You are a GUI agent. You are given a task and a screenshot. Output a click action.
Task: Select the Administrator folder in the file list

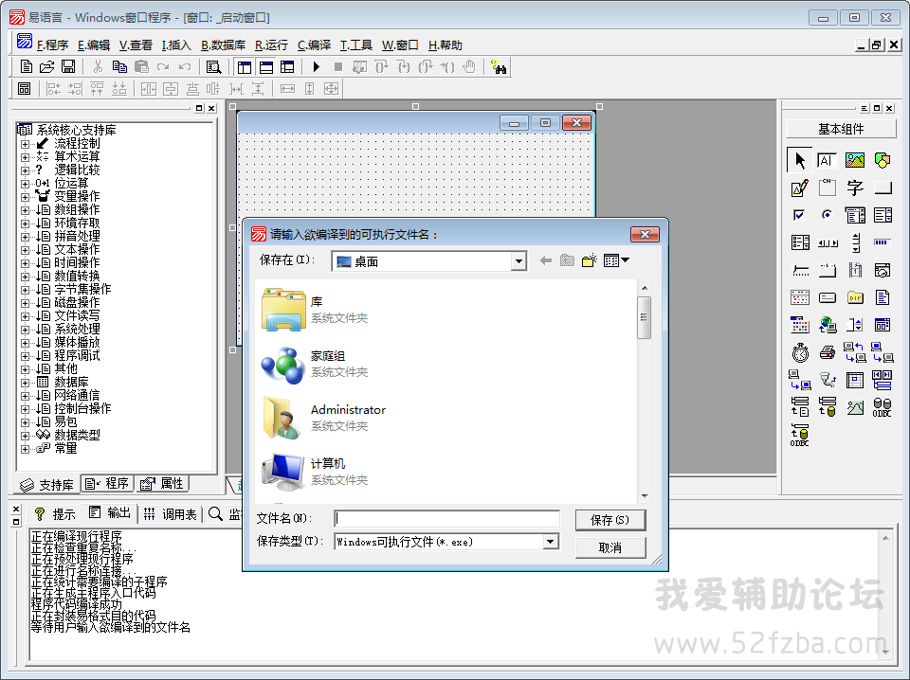point(324,418)
